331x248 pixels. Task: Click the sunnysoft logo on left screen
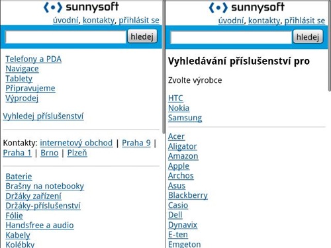(x=81, y=7)
